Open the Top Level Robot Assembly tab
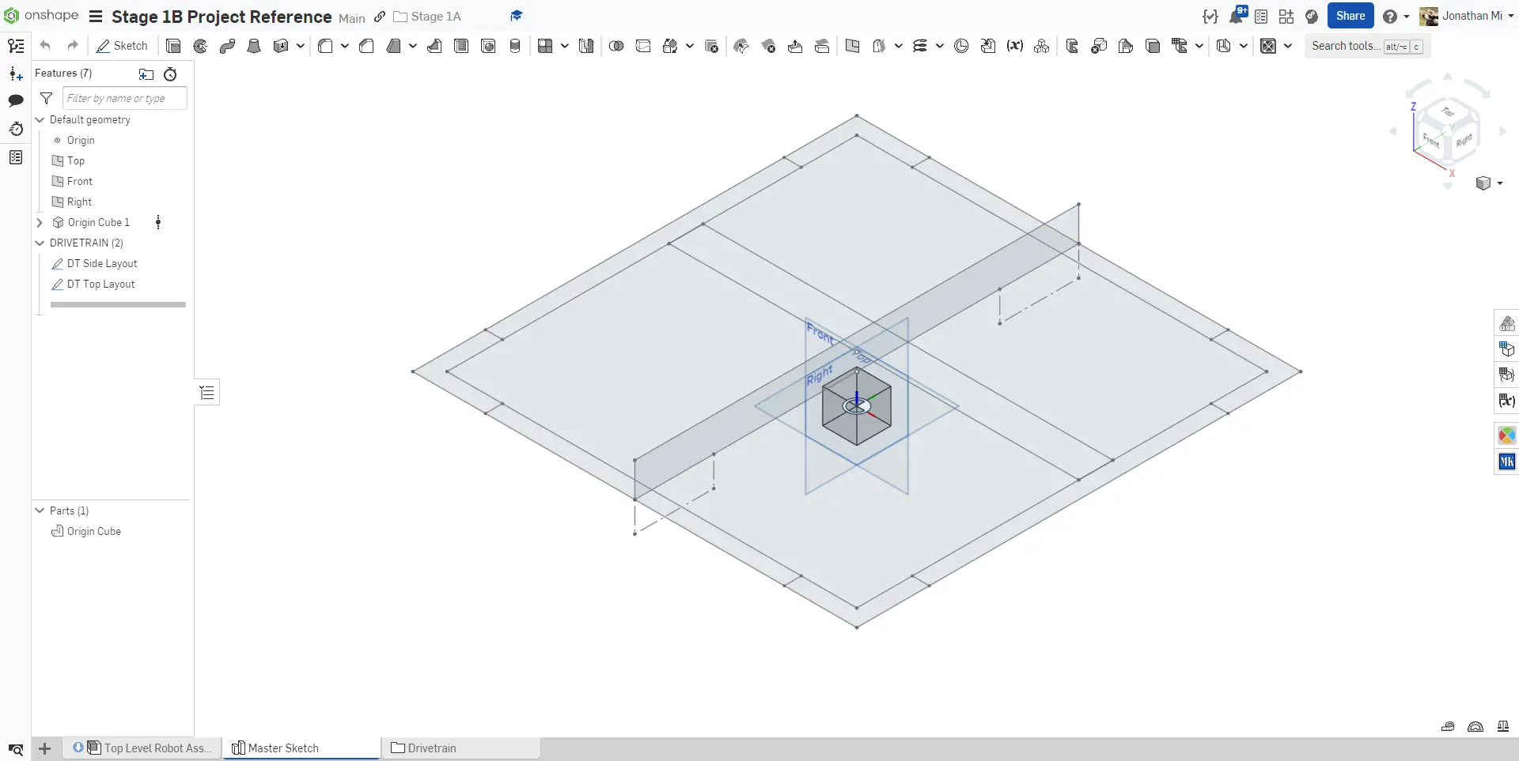The height and width of the screenshot is (761, 1519). pyautogui.click(x=150, y=748)
